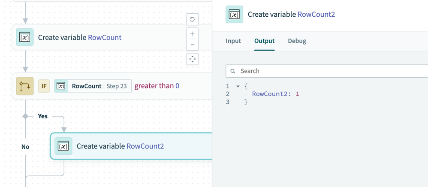The width and height of the screenshot is (428, 187).
Task: Switch to the Input tab
Action: pyautogui.click(x=233, y=41)
